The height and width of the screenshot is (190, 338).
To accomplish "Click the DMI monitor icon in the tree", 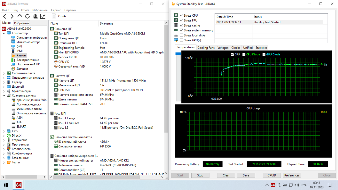I will pos(13,46).
